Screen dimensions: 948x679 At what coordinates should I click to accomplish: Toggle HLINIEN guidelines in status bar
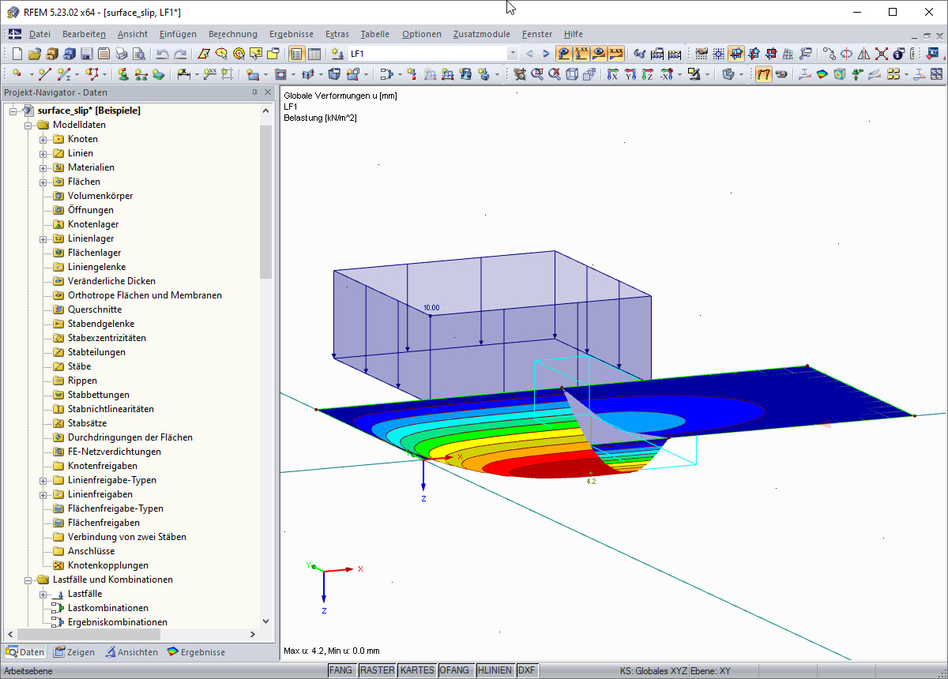tap(495, 670)
